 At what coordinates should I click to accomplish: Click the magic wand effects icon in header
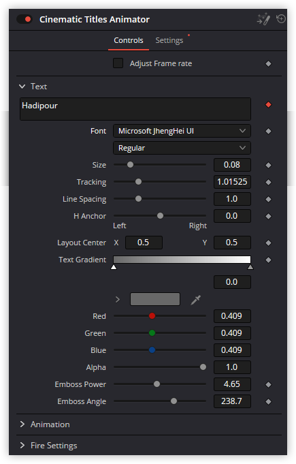click(263, 19)
